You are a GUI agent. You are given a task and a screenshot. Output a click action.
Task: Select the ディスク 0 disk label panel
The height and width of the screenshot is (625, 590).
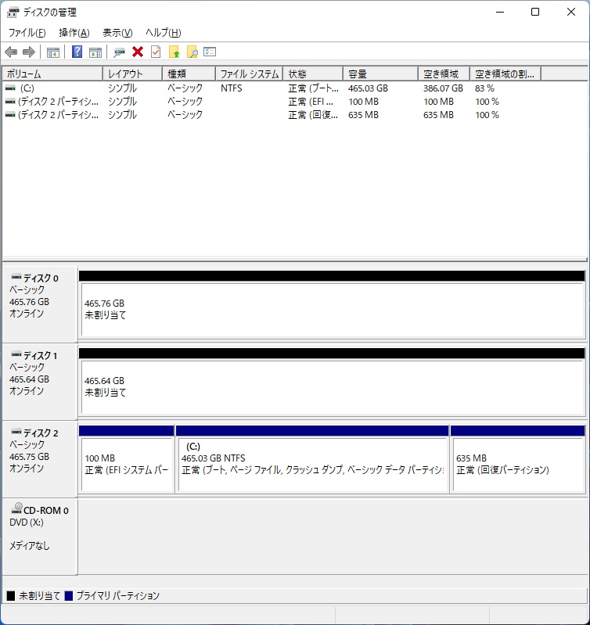[40, 303]
